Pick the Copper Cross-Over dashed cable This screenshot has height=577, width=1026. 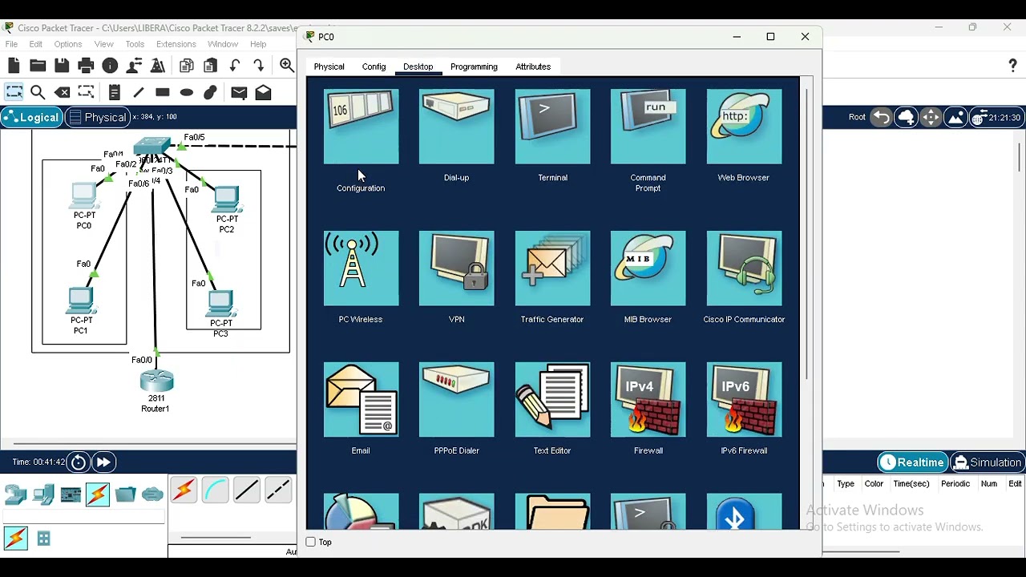(x=278, y=490)
